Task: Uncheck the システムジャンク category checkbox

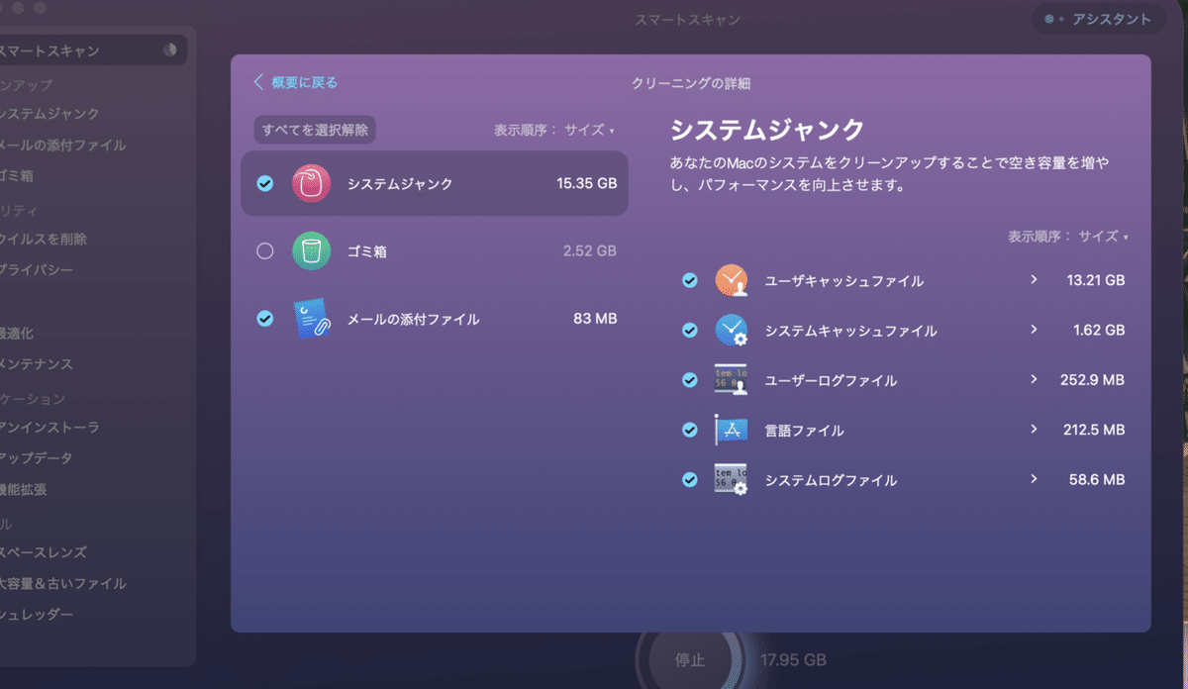Action: pos(264,183)
